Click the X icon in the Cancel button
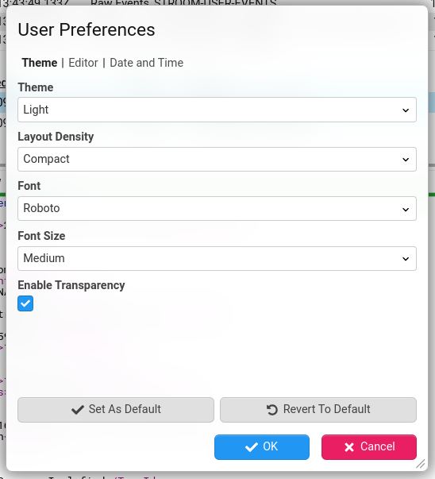The width and height of the screenshot is (435, 479). coord(349,447)
